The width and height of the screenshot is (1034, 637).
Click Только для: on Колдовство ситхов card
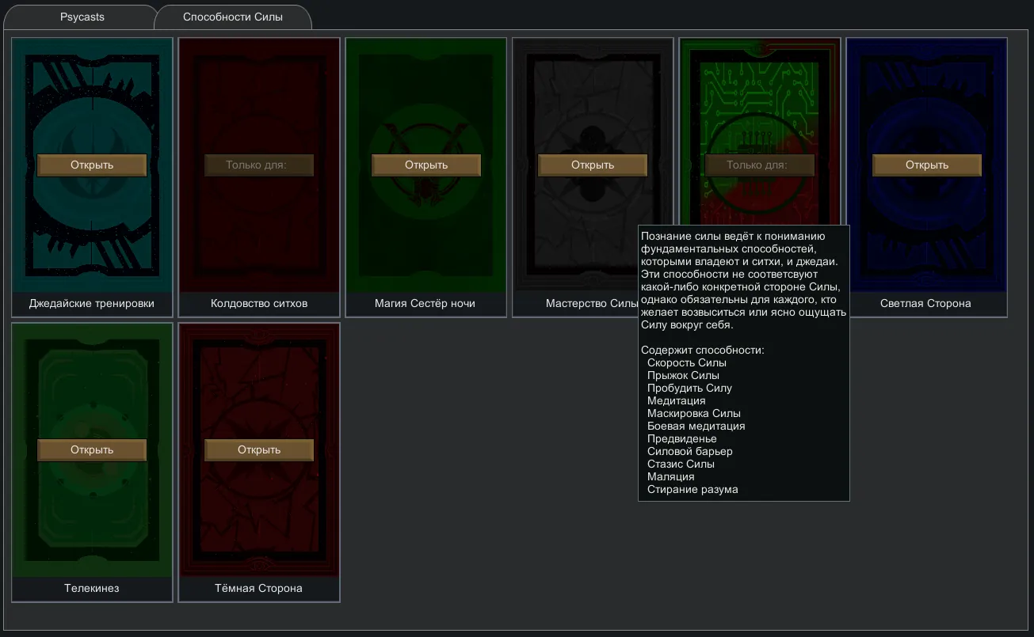(259, 165)
